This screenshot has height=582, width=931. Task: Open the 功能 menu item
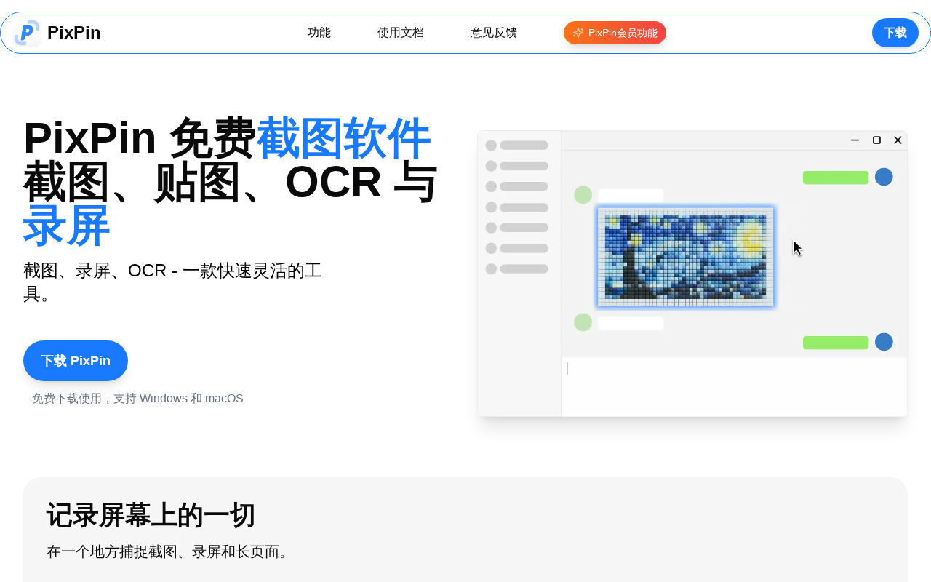(319, 33)
